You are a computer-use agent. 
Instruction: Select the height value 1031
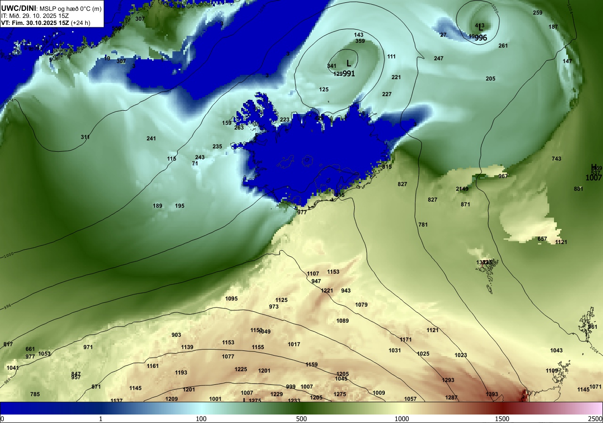pos(395,350)
